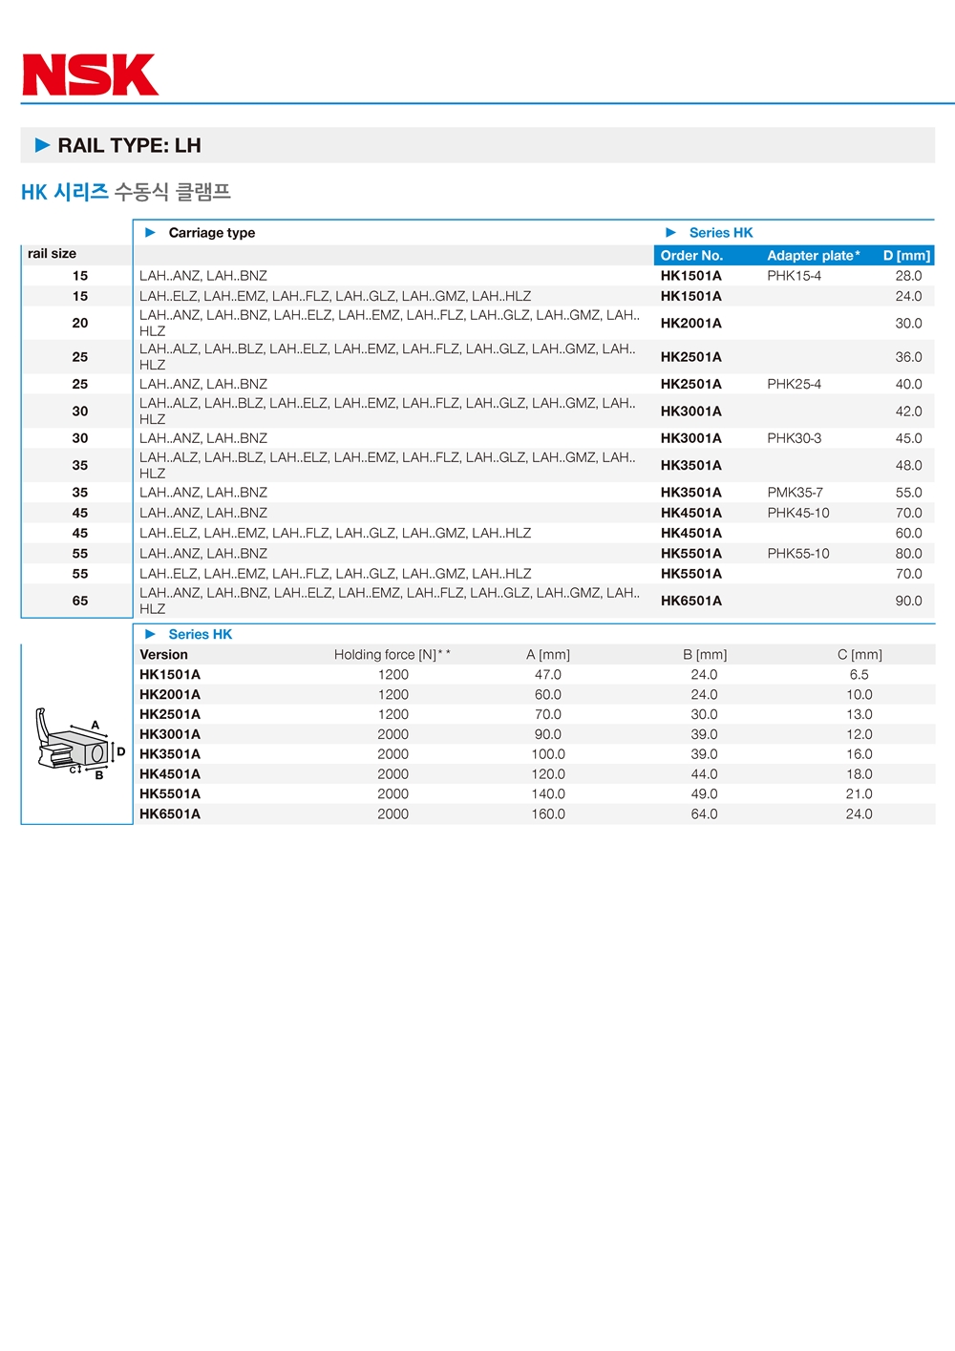The height and width of the screenshot is (1351, 955).
Task: Click the blue arrow beside RAIL TYPE: LH
Action: [x=42, y=145]
